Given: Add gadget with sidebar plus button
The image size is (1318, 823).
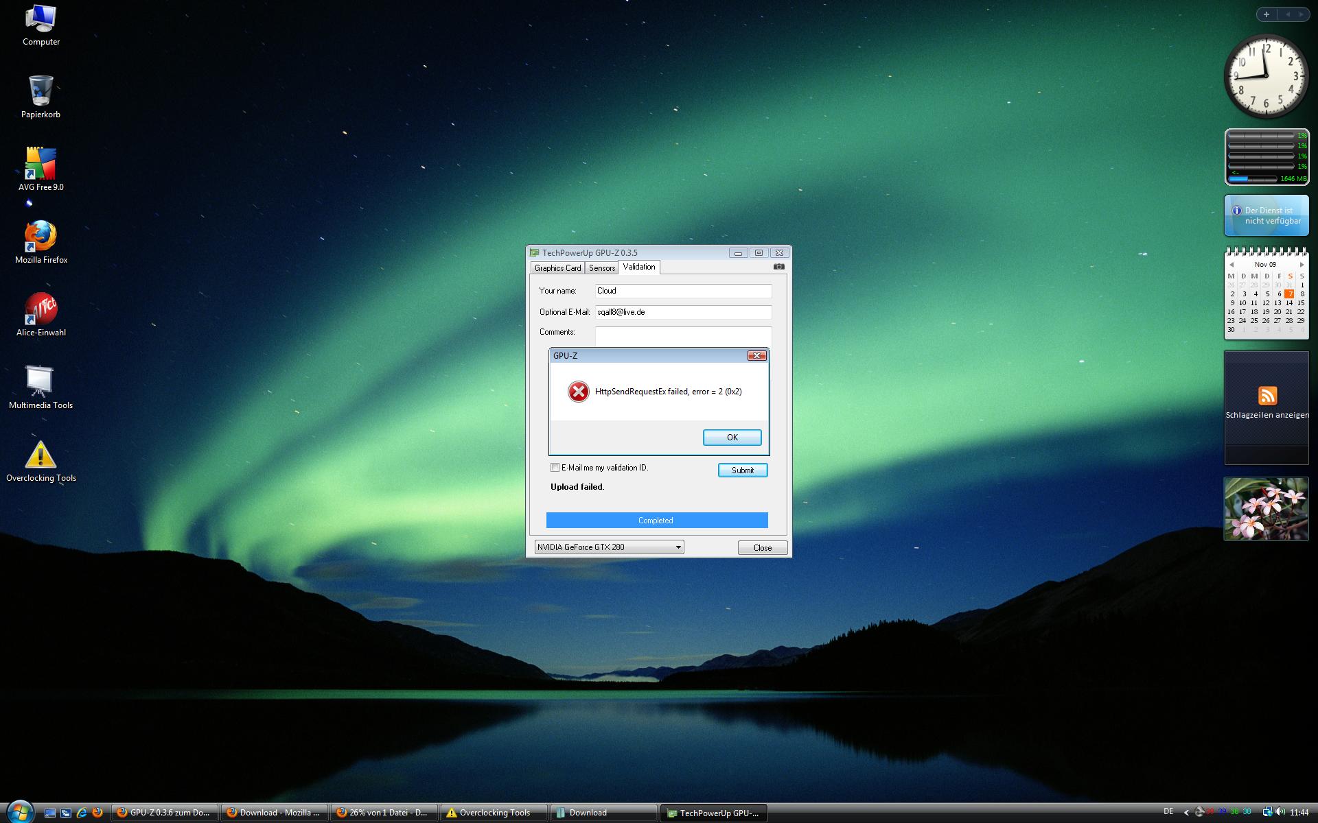Looking at the screenshot, I should [1267, 14].
